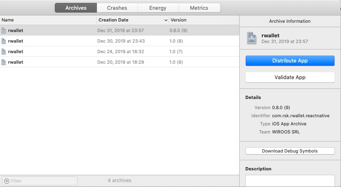
Task: Sort by the Creation Date column header
Action: 133,20
